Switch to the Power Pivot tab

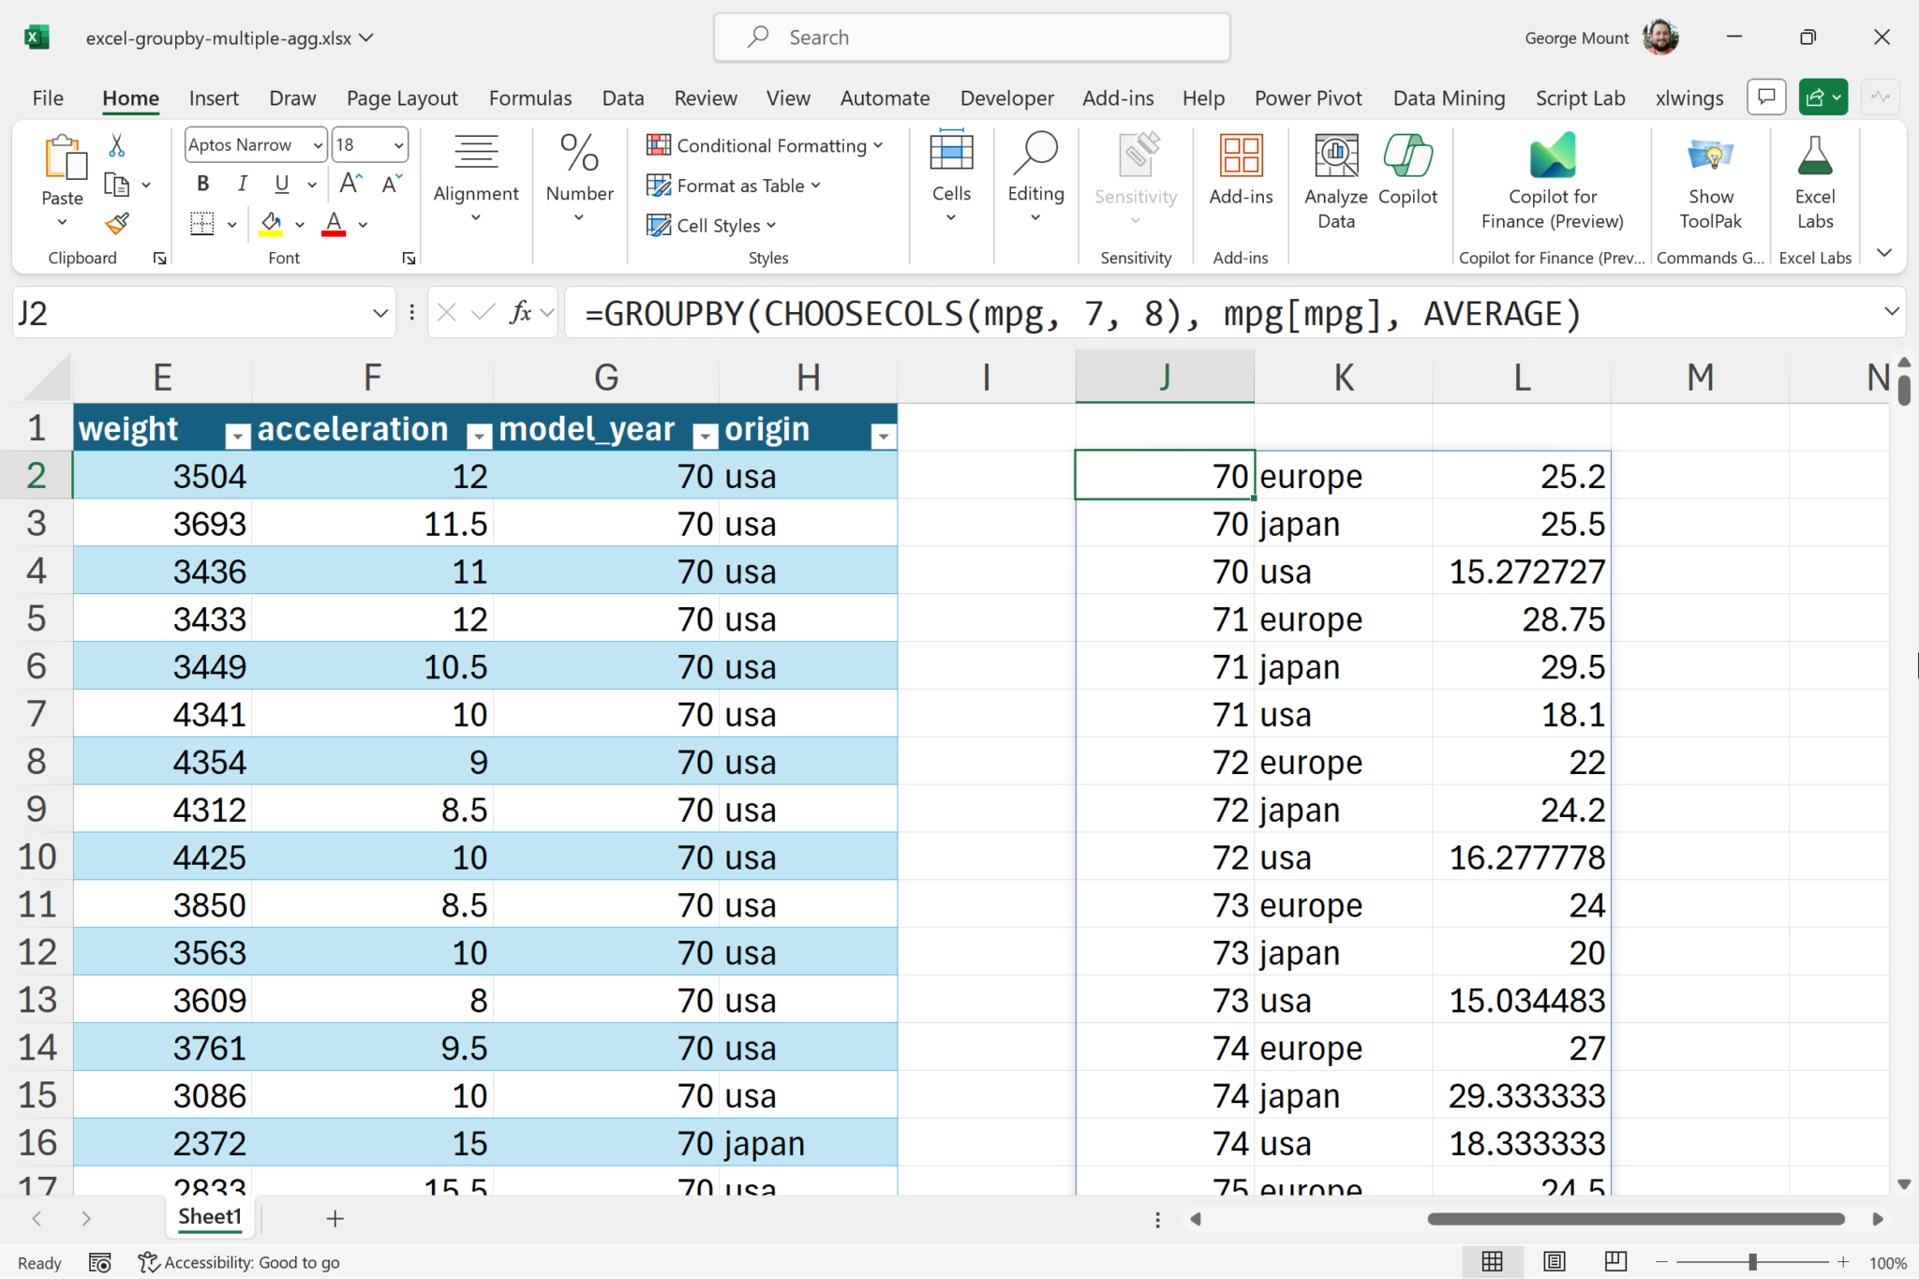click(x=1308, y=98)
